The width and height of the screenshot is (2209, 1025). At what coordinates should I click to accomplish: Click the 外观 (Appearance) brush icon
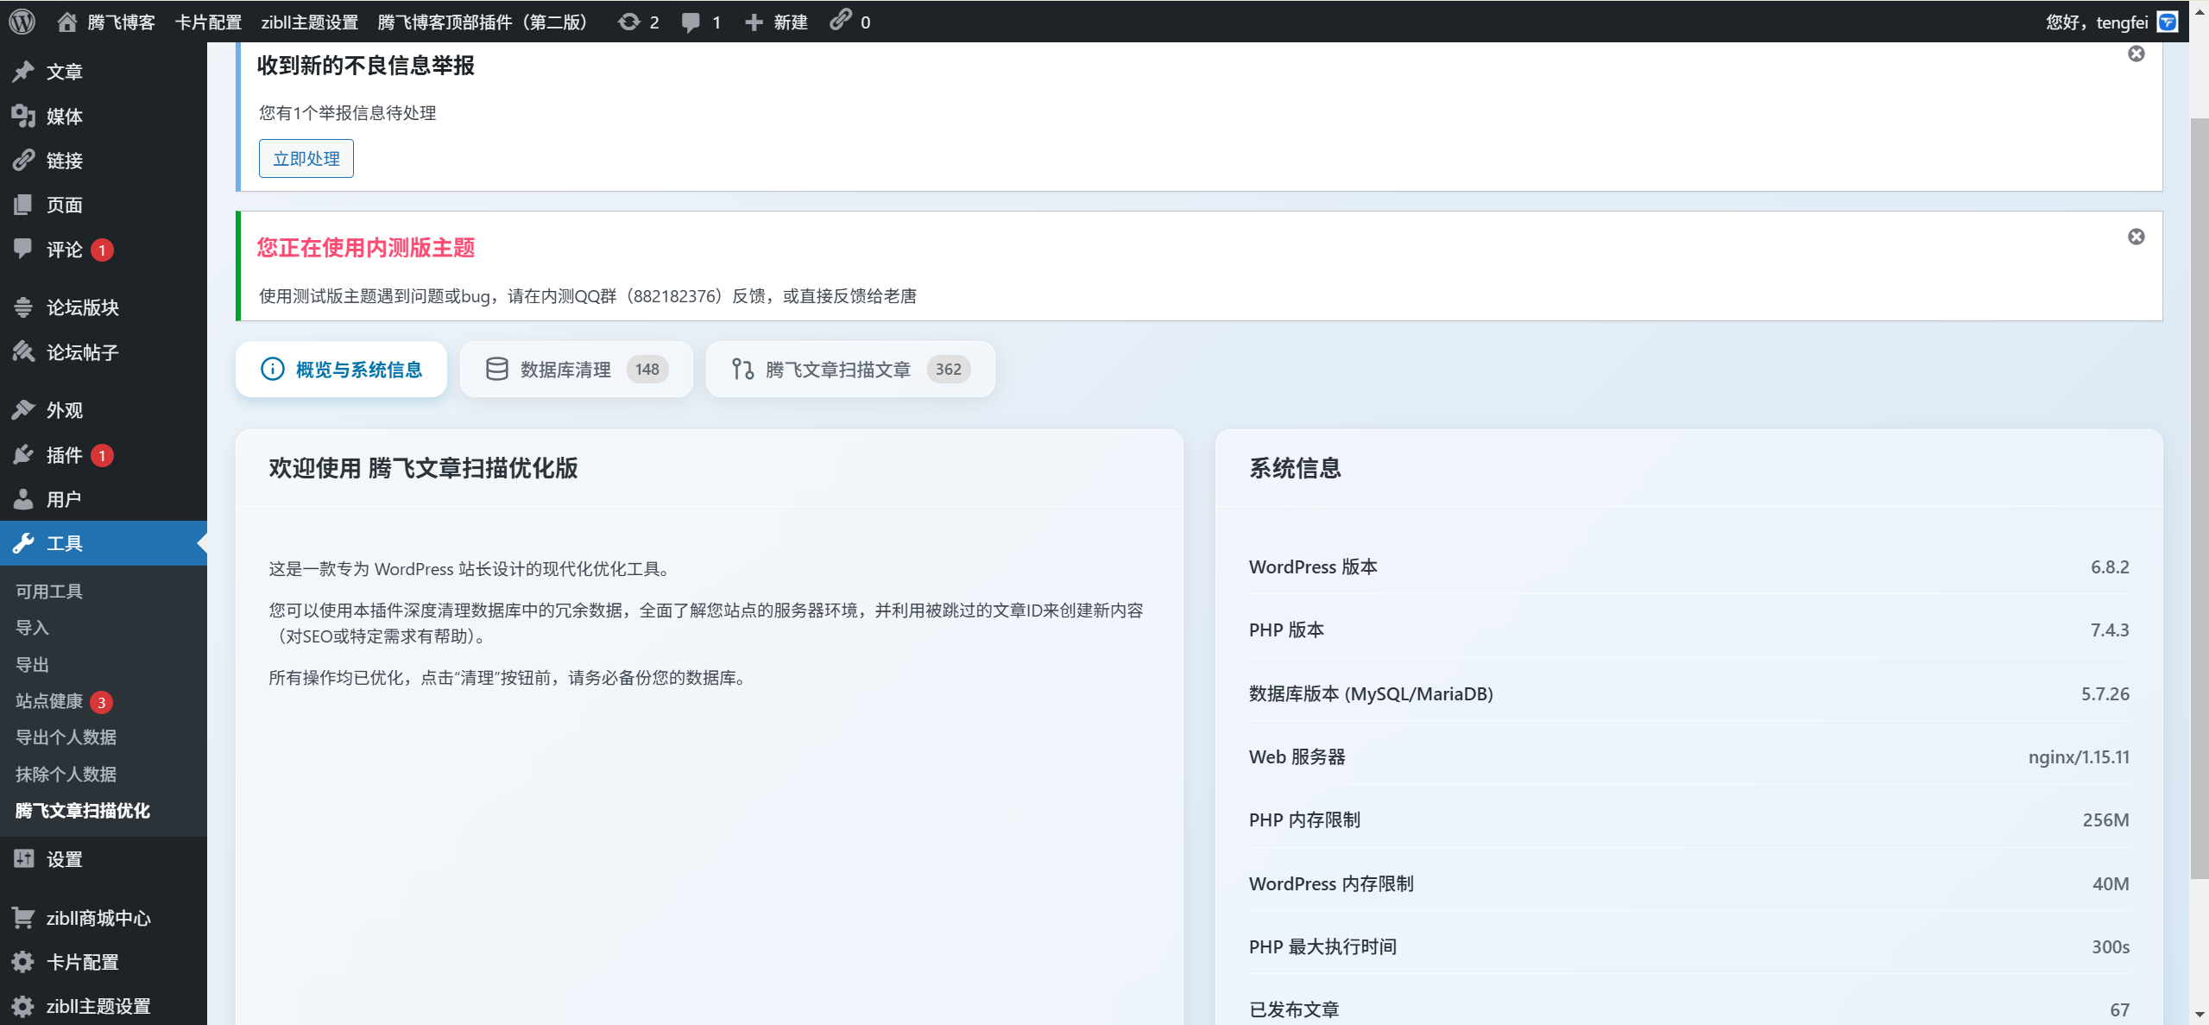click(x=23, y=409)
